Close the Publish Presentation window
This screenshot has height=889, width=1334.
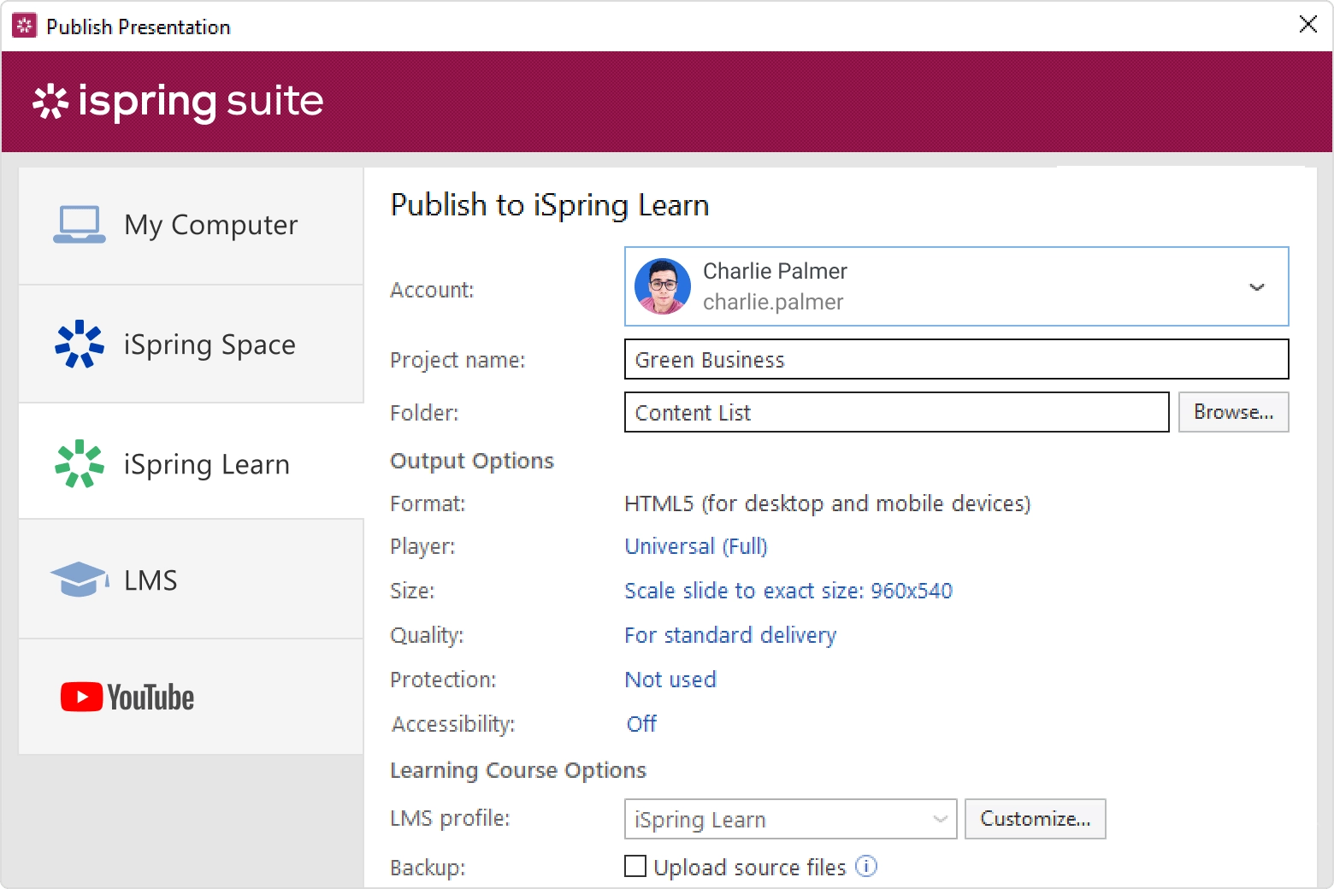[x=1307, y=24]
